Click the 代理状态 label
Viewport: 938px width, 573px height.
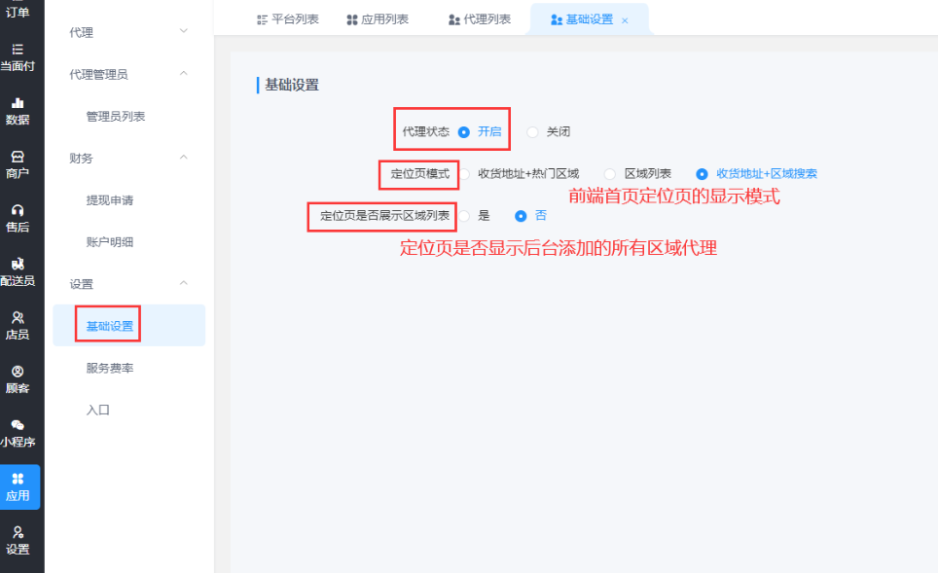coord(426,131)
